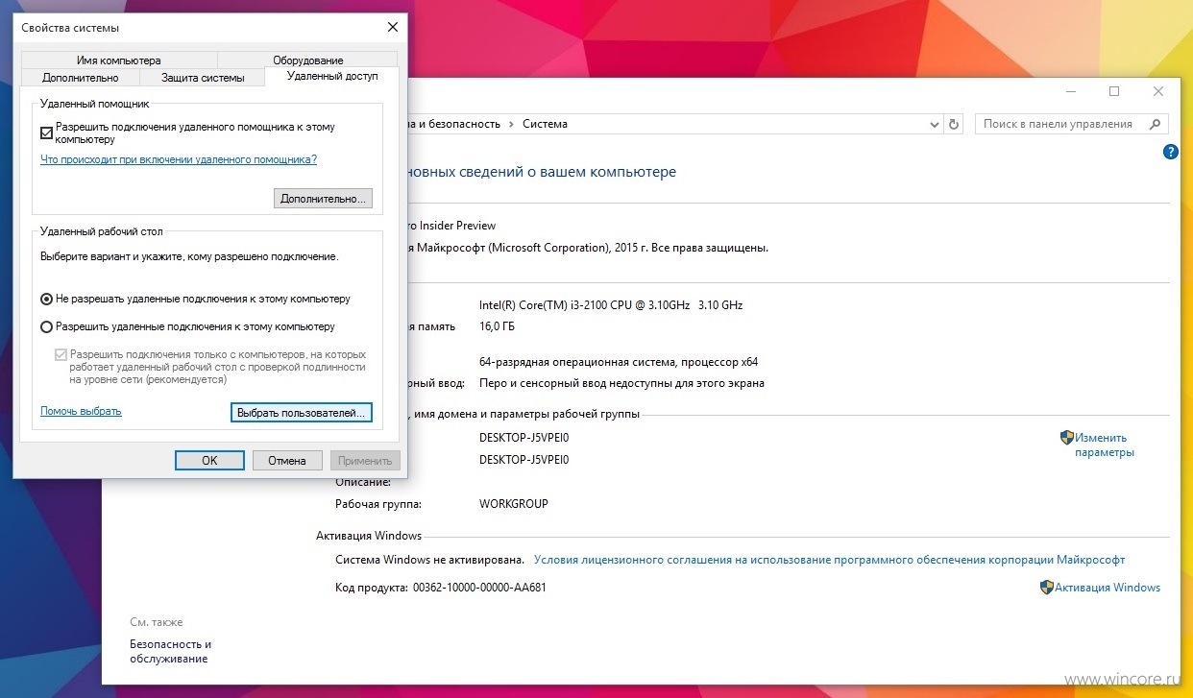Expand the address bar history dropdown arrow
Image resolution: width=1193 pixels, height=698 pixels.
pyautogui.click(x=935, y=124)
